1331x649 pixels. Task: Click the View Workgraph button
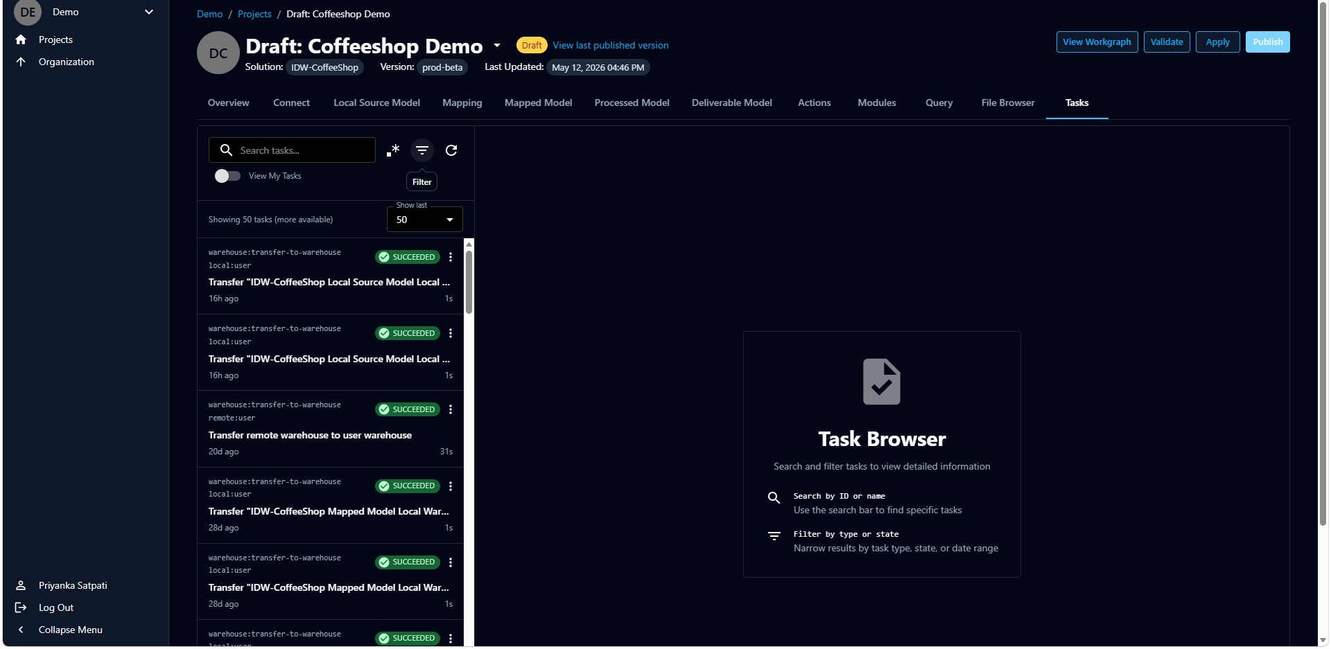[1097, 42]
